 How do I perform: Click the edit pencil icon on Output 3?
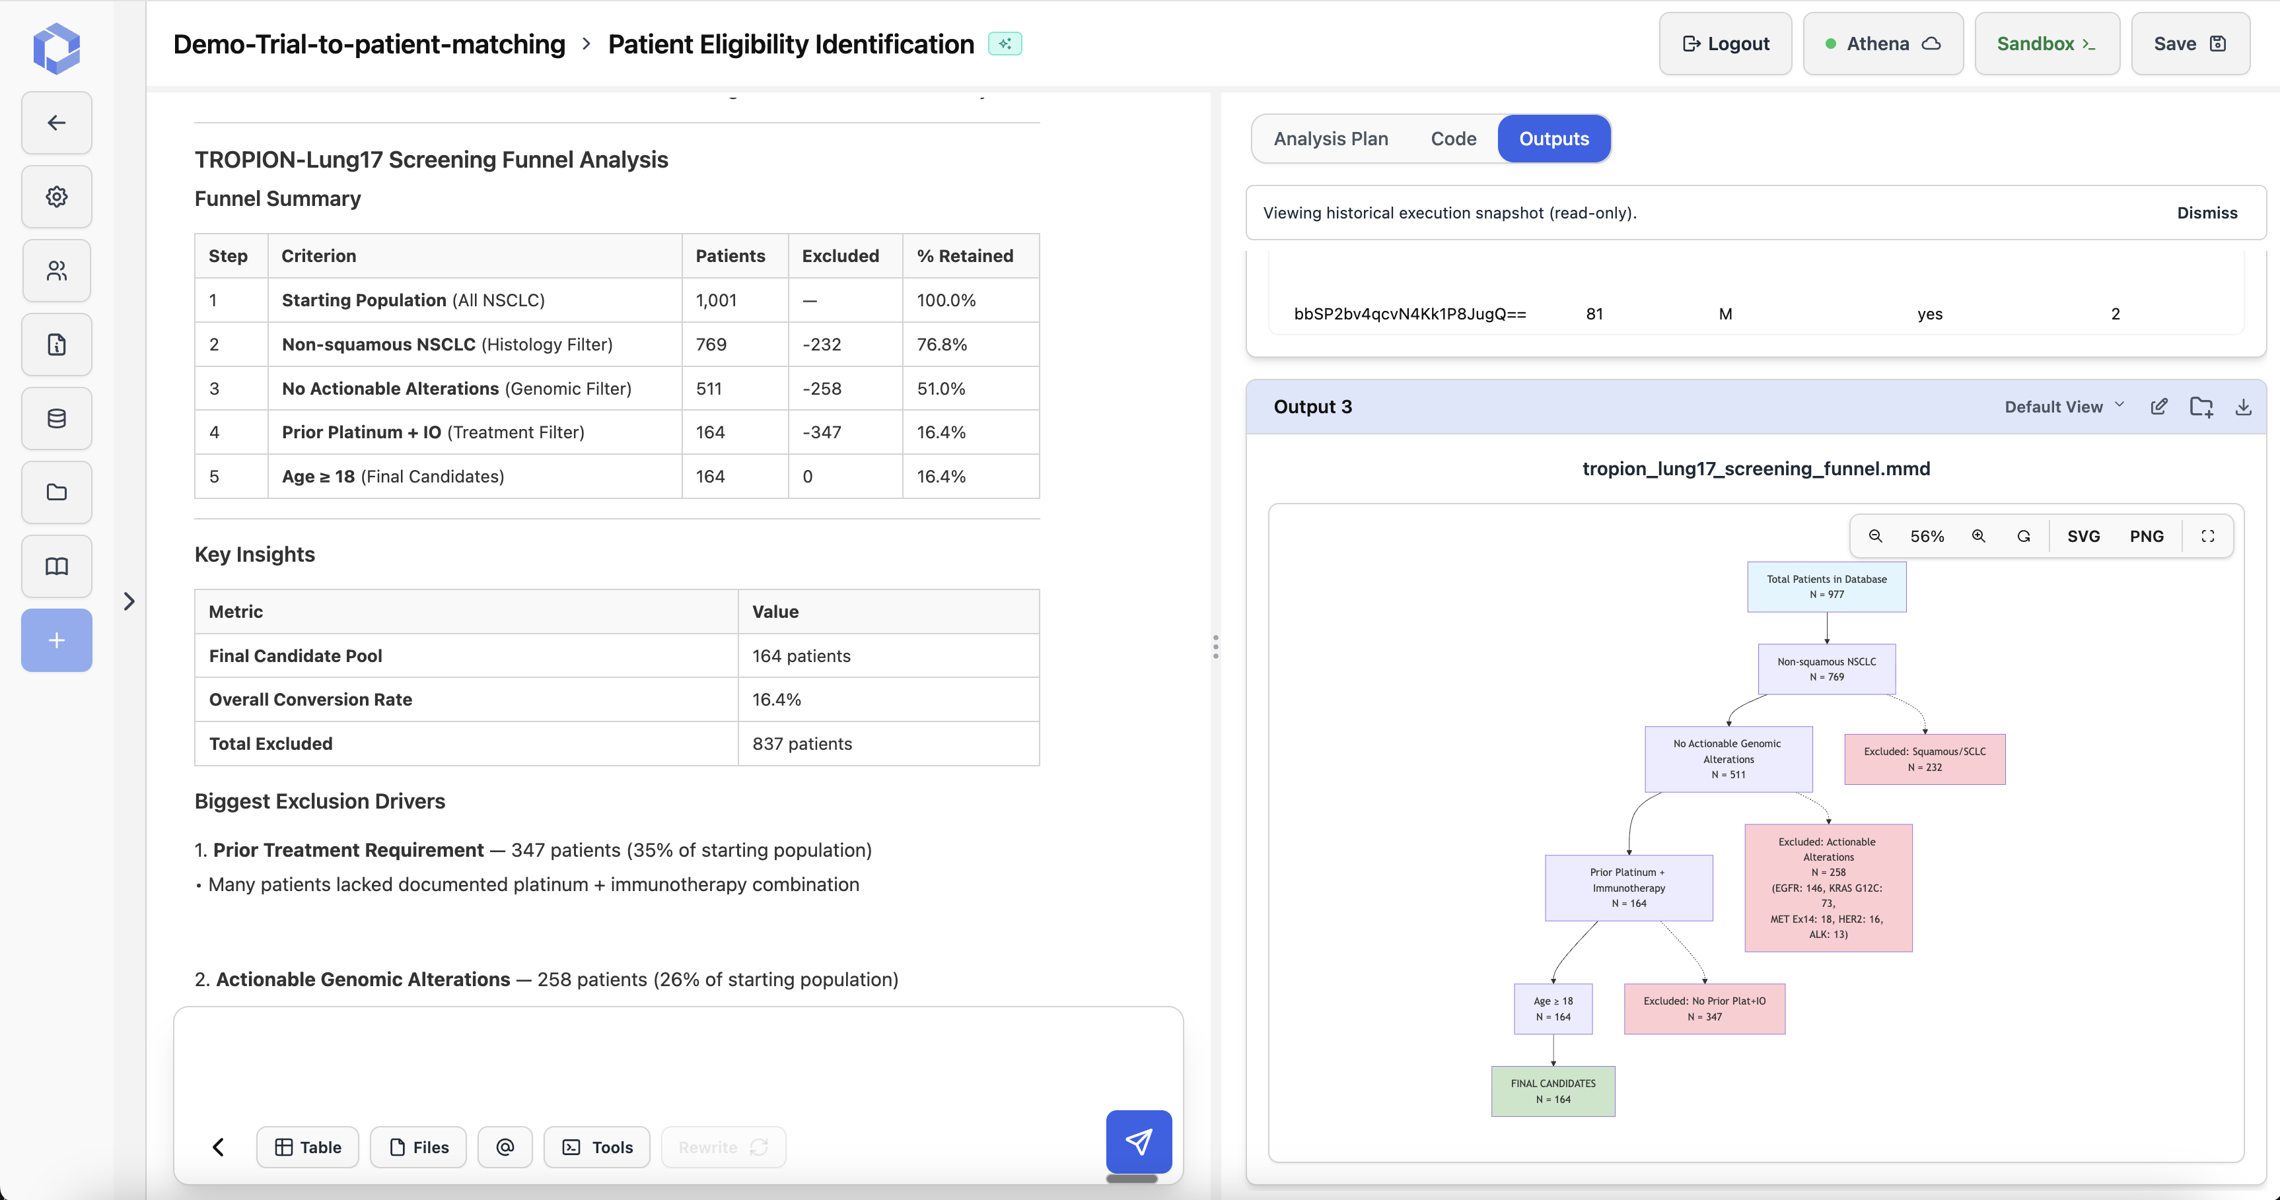pyautogui.click(x=2160, y=406)
